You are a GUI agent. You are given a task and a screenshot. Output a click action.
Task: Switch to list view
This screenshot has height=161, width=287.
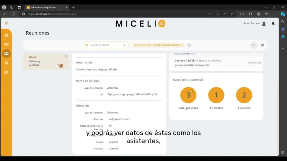coord(254,45)
